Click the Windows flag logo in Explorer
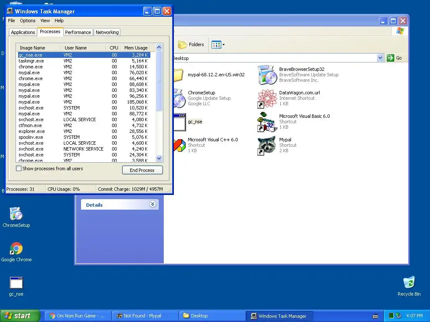The width and height of the screenshot is (430, 322). [x=400, y=31]
